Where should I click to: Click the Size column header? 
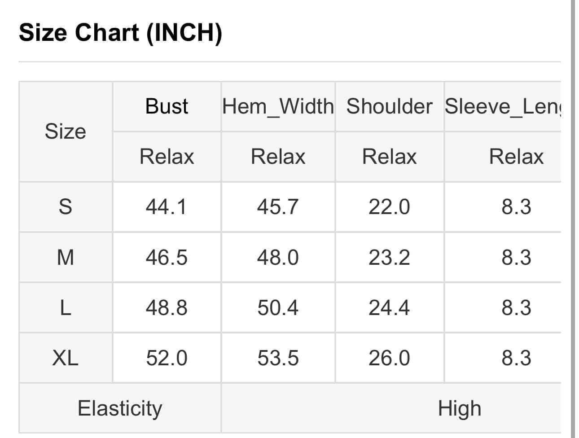[x=65, y=131]
